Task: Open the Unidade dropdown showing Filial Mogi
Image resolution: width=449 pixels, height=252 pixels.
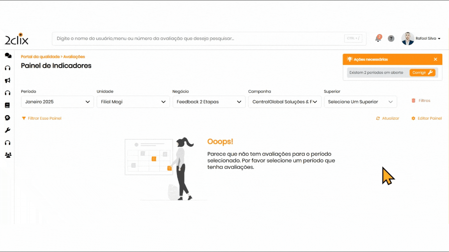Action: [x=133, y=102]
